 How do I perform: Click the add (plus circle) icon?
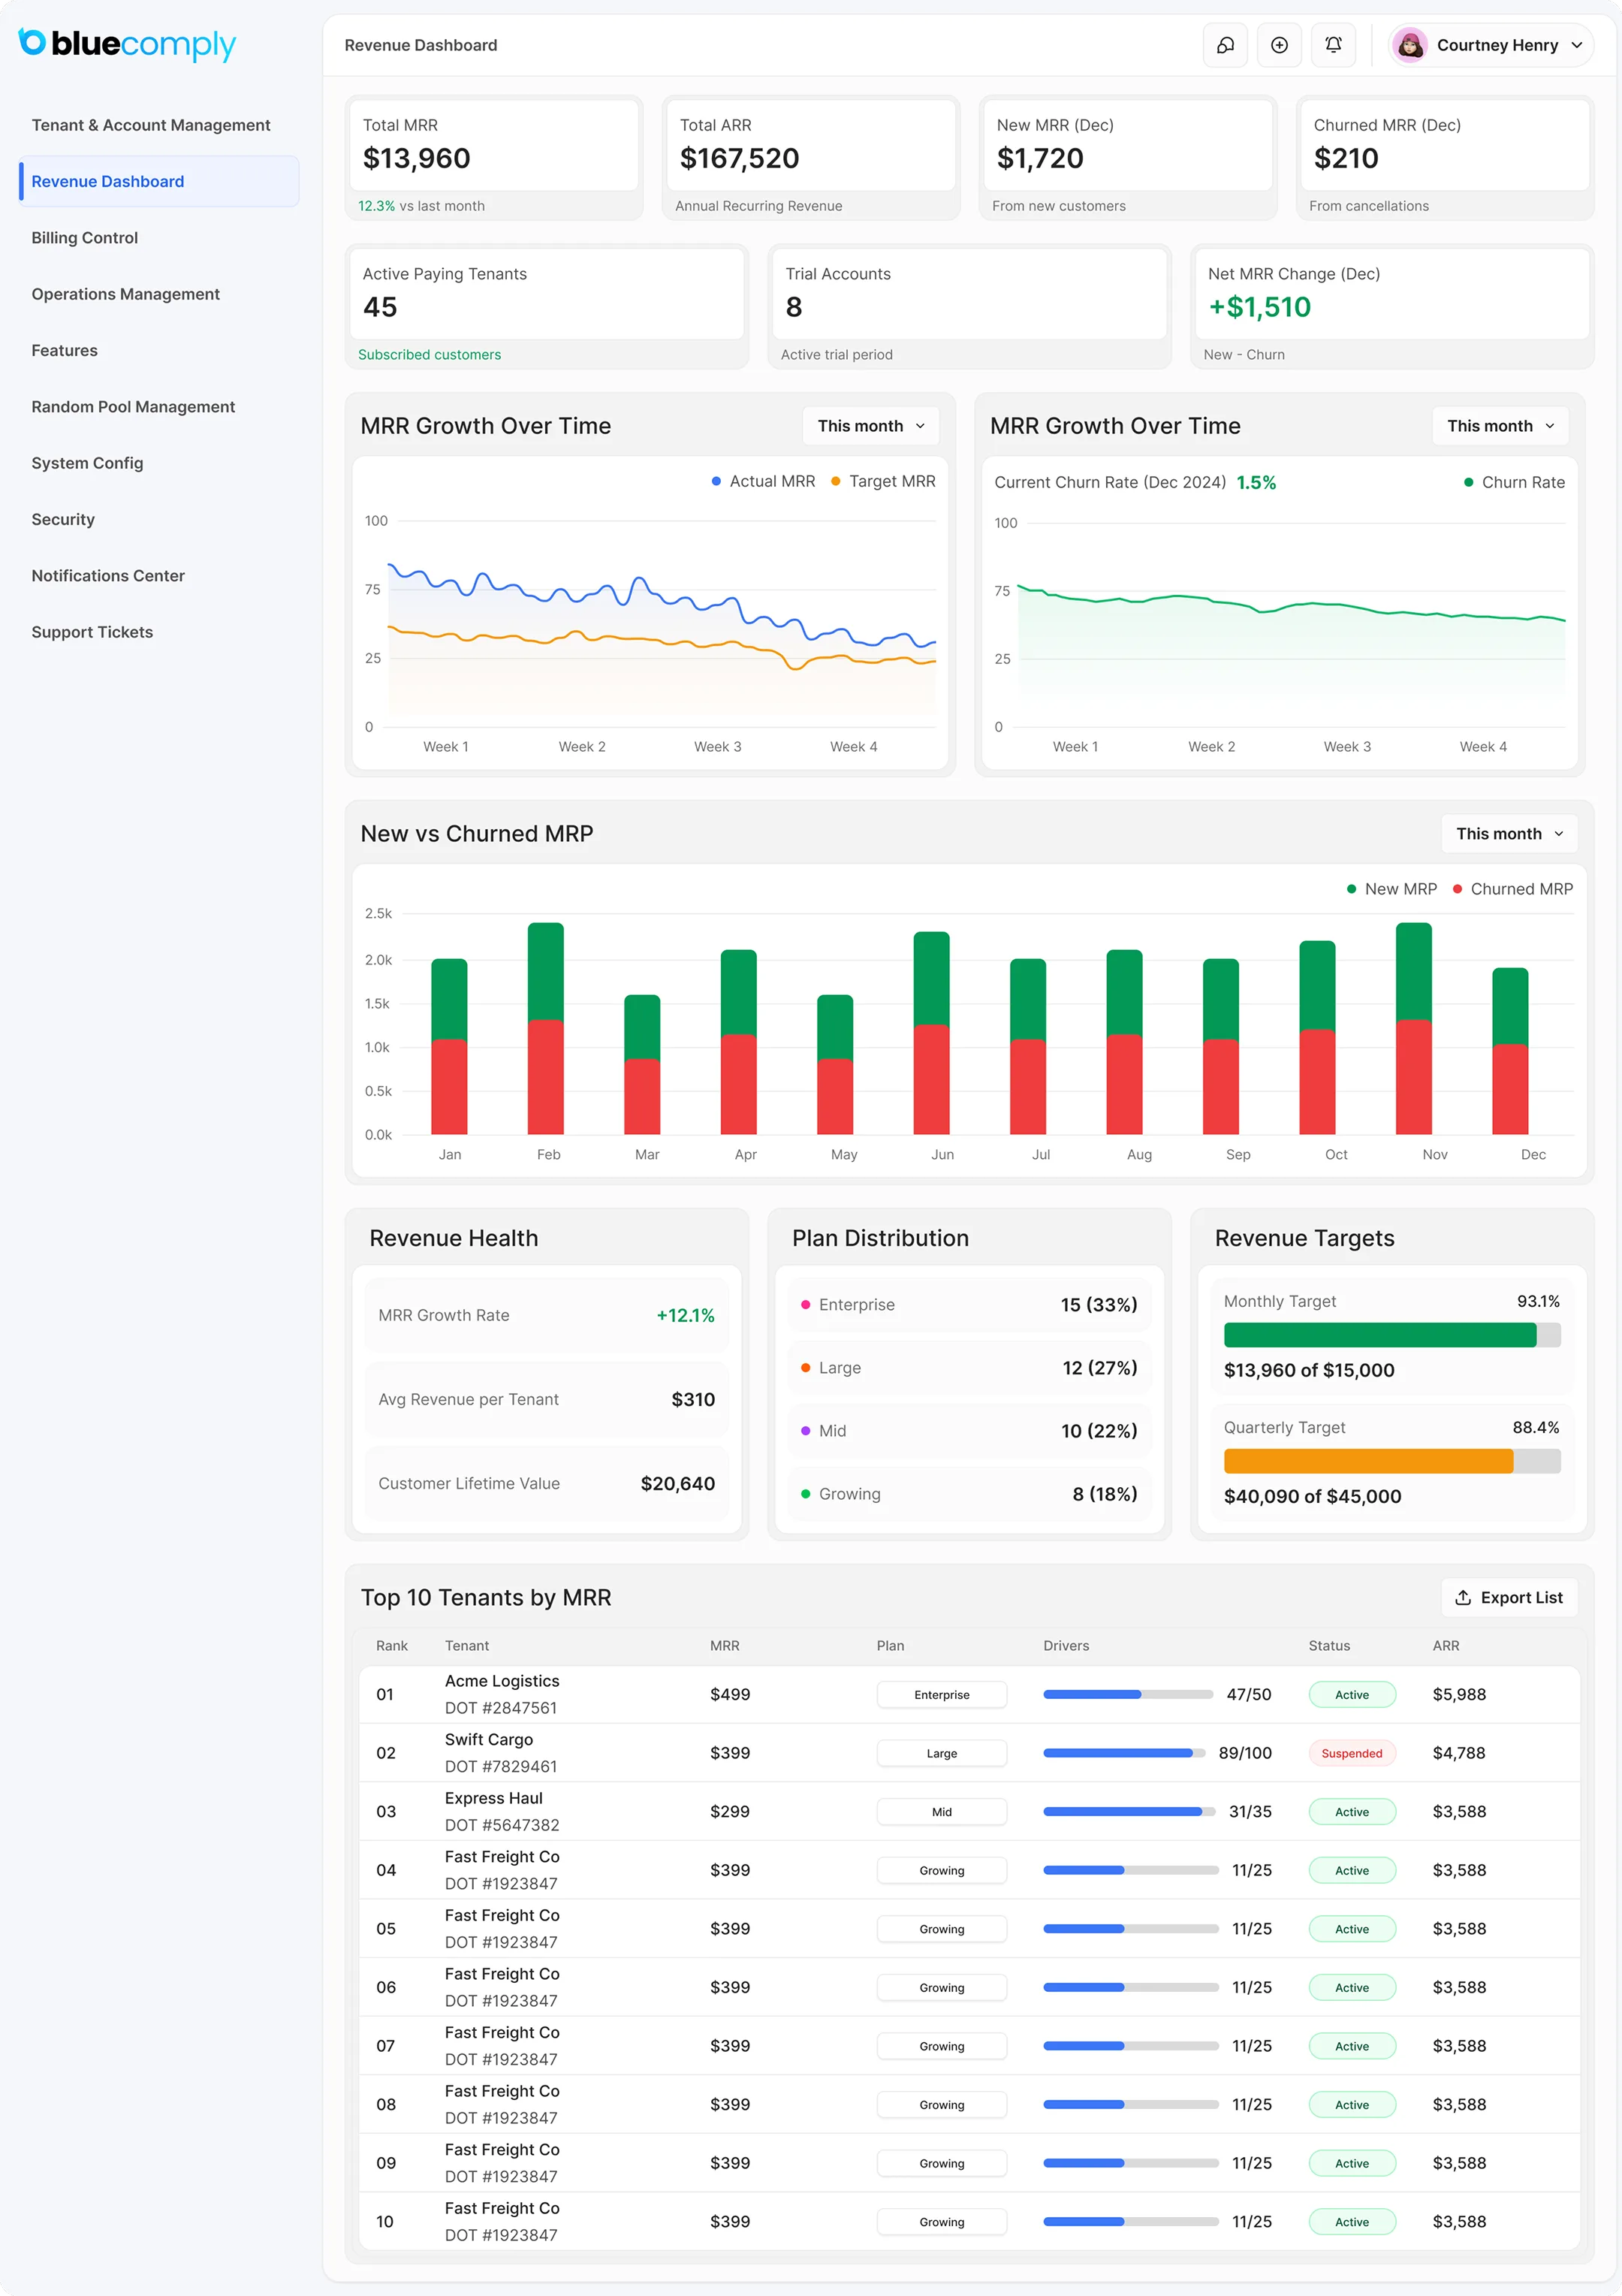click(1279, 45)
